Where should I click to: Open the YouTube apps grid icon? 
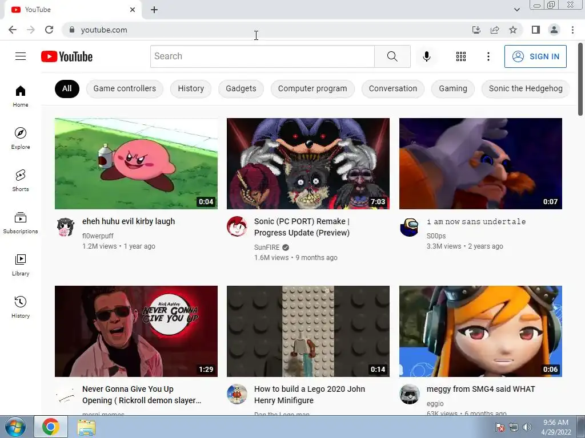[x=461, y=56]
